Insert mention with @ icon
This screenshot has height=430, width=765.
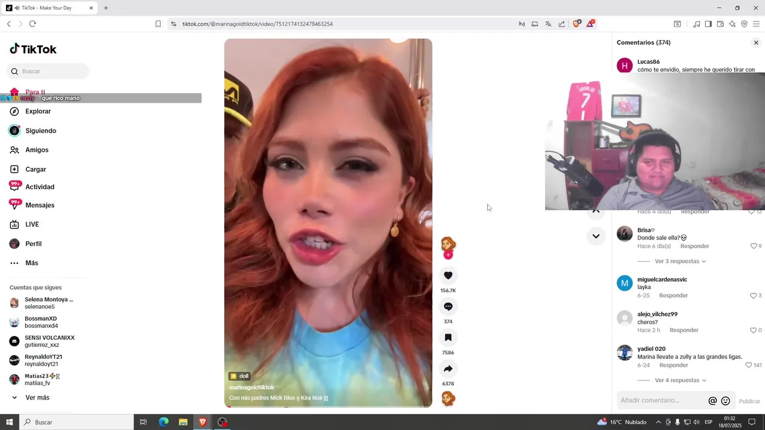712,401
